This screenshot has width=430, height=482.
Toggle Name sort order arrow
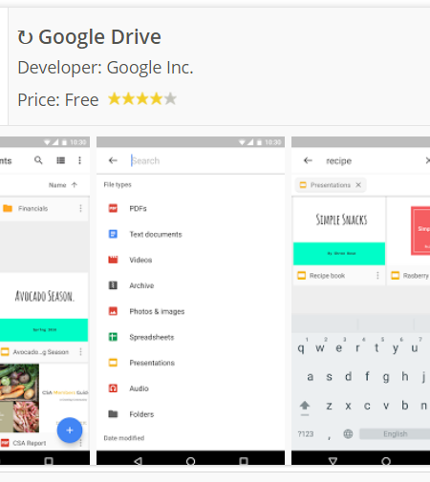coord(75,185)
